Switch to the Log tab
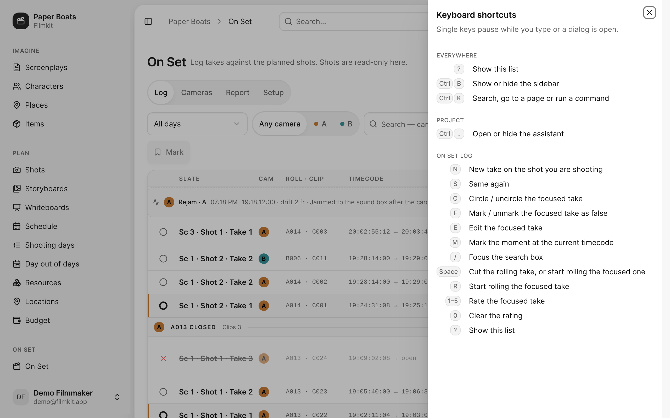The width and height of the screenshot is (670, 418). (x=161, y=92)
